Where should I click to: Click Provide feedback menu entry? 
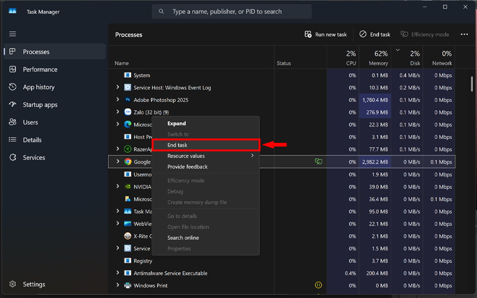click(187, 167)
